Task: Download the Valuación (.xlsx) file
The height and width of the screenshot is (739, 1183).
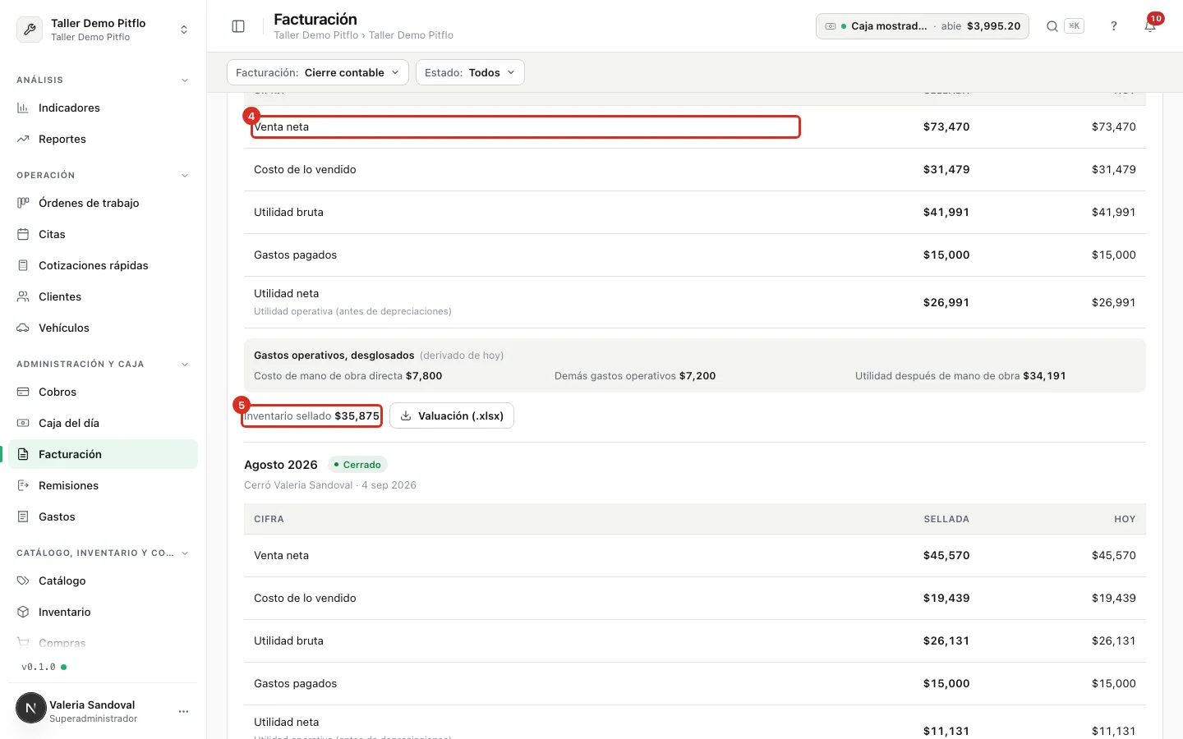Action: pyautogui.click(x=452, y=415)
